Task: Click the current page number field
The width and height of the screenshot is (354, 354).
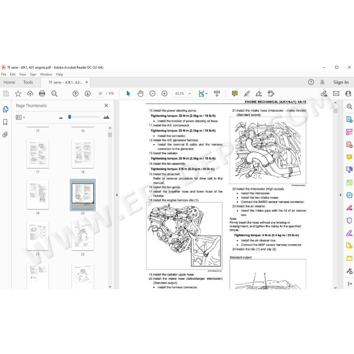Action: [100, 94]
